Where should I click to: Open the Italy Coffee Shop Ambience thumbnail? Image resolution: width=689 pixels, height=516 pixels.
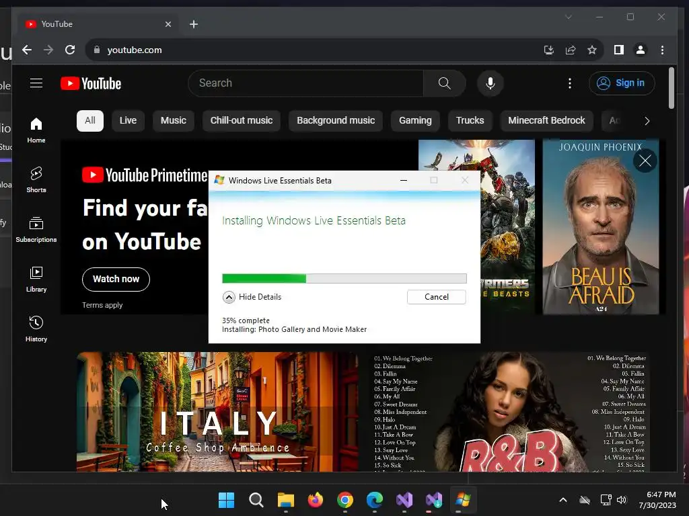pyautogui.click(x=217, y=412)
